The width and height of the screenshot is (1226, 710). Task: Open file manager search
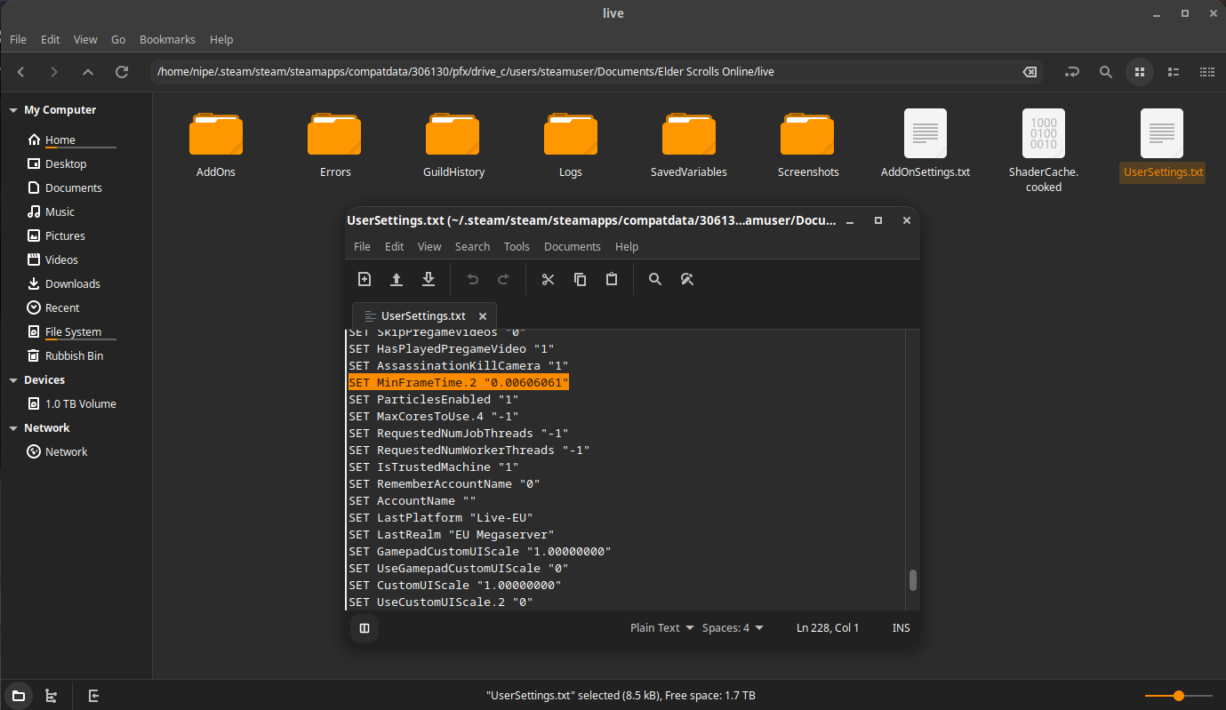1105,72
